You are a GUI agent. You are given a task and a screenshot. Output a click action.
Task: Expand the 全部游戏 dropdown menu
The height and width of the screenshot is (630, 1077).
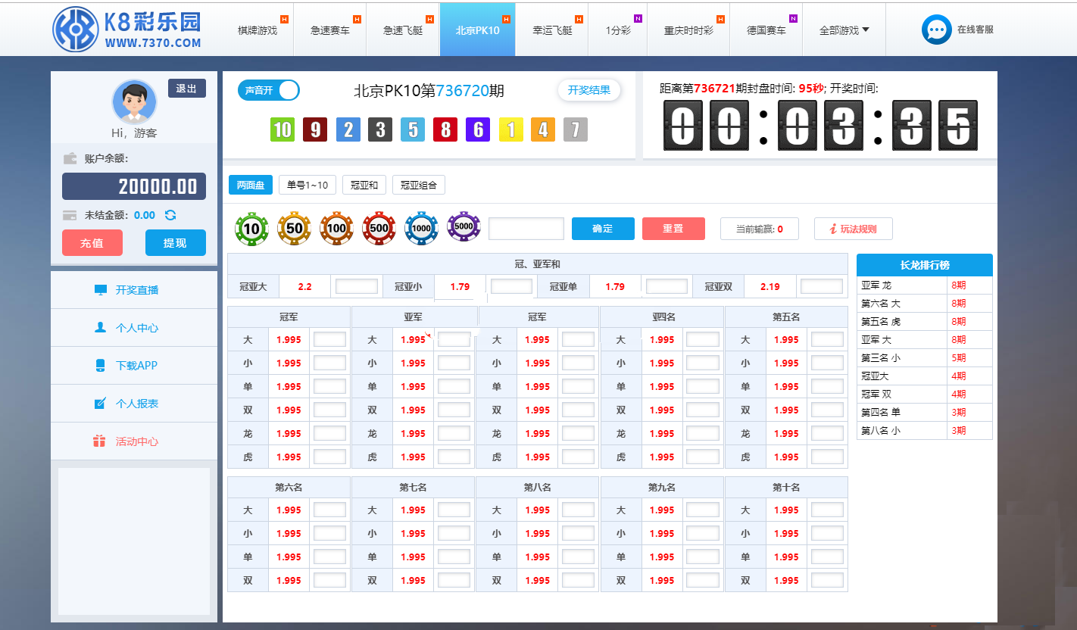pyautogui.click(x=844, y=31)
